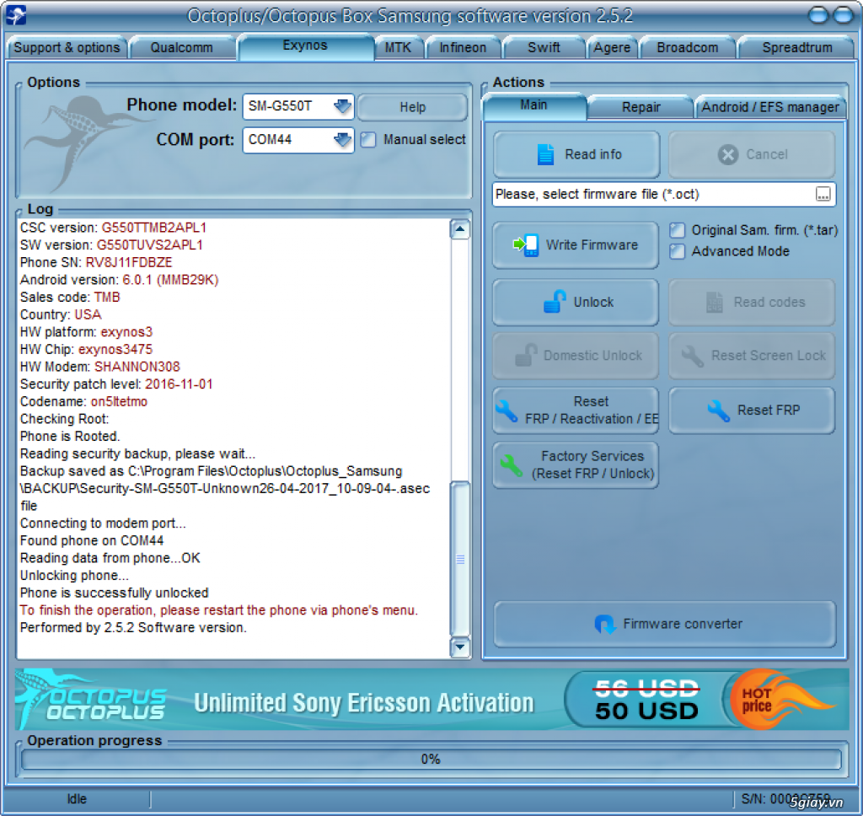Switch to the Agere tab
The height and width of the screenshot is (816, 863).
tap(612, 48)
